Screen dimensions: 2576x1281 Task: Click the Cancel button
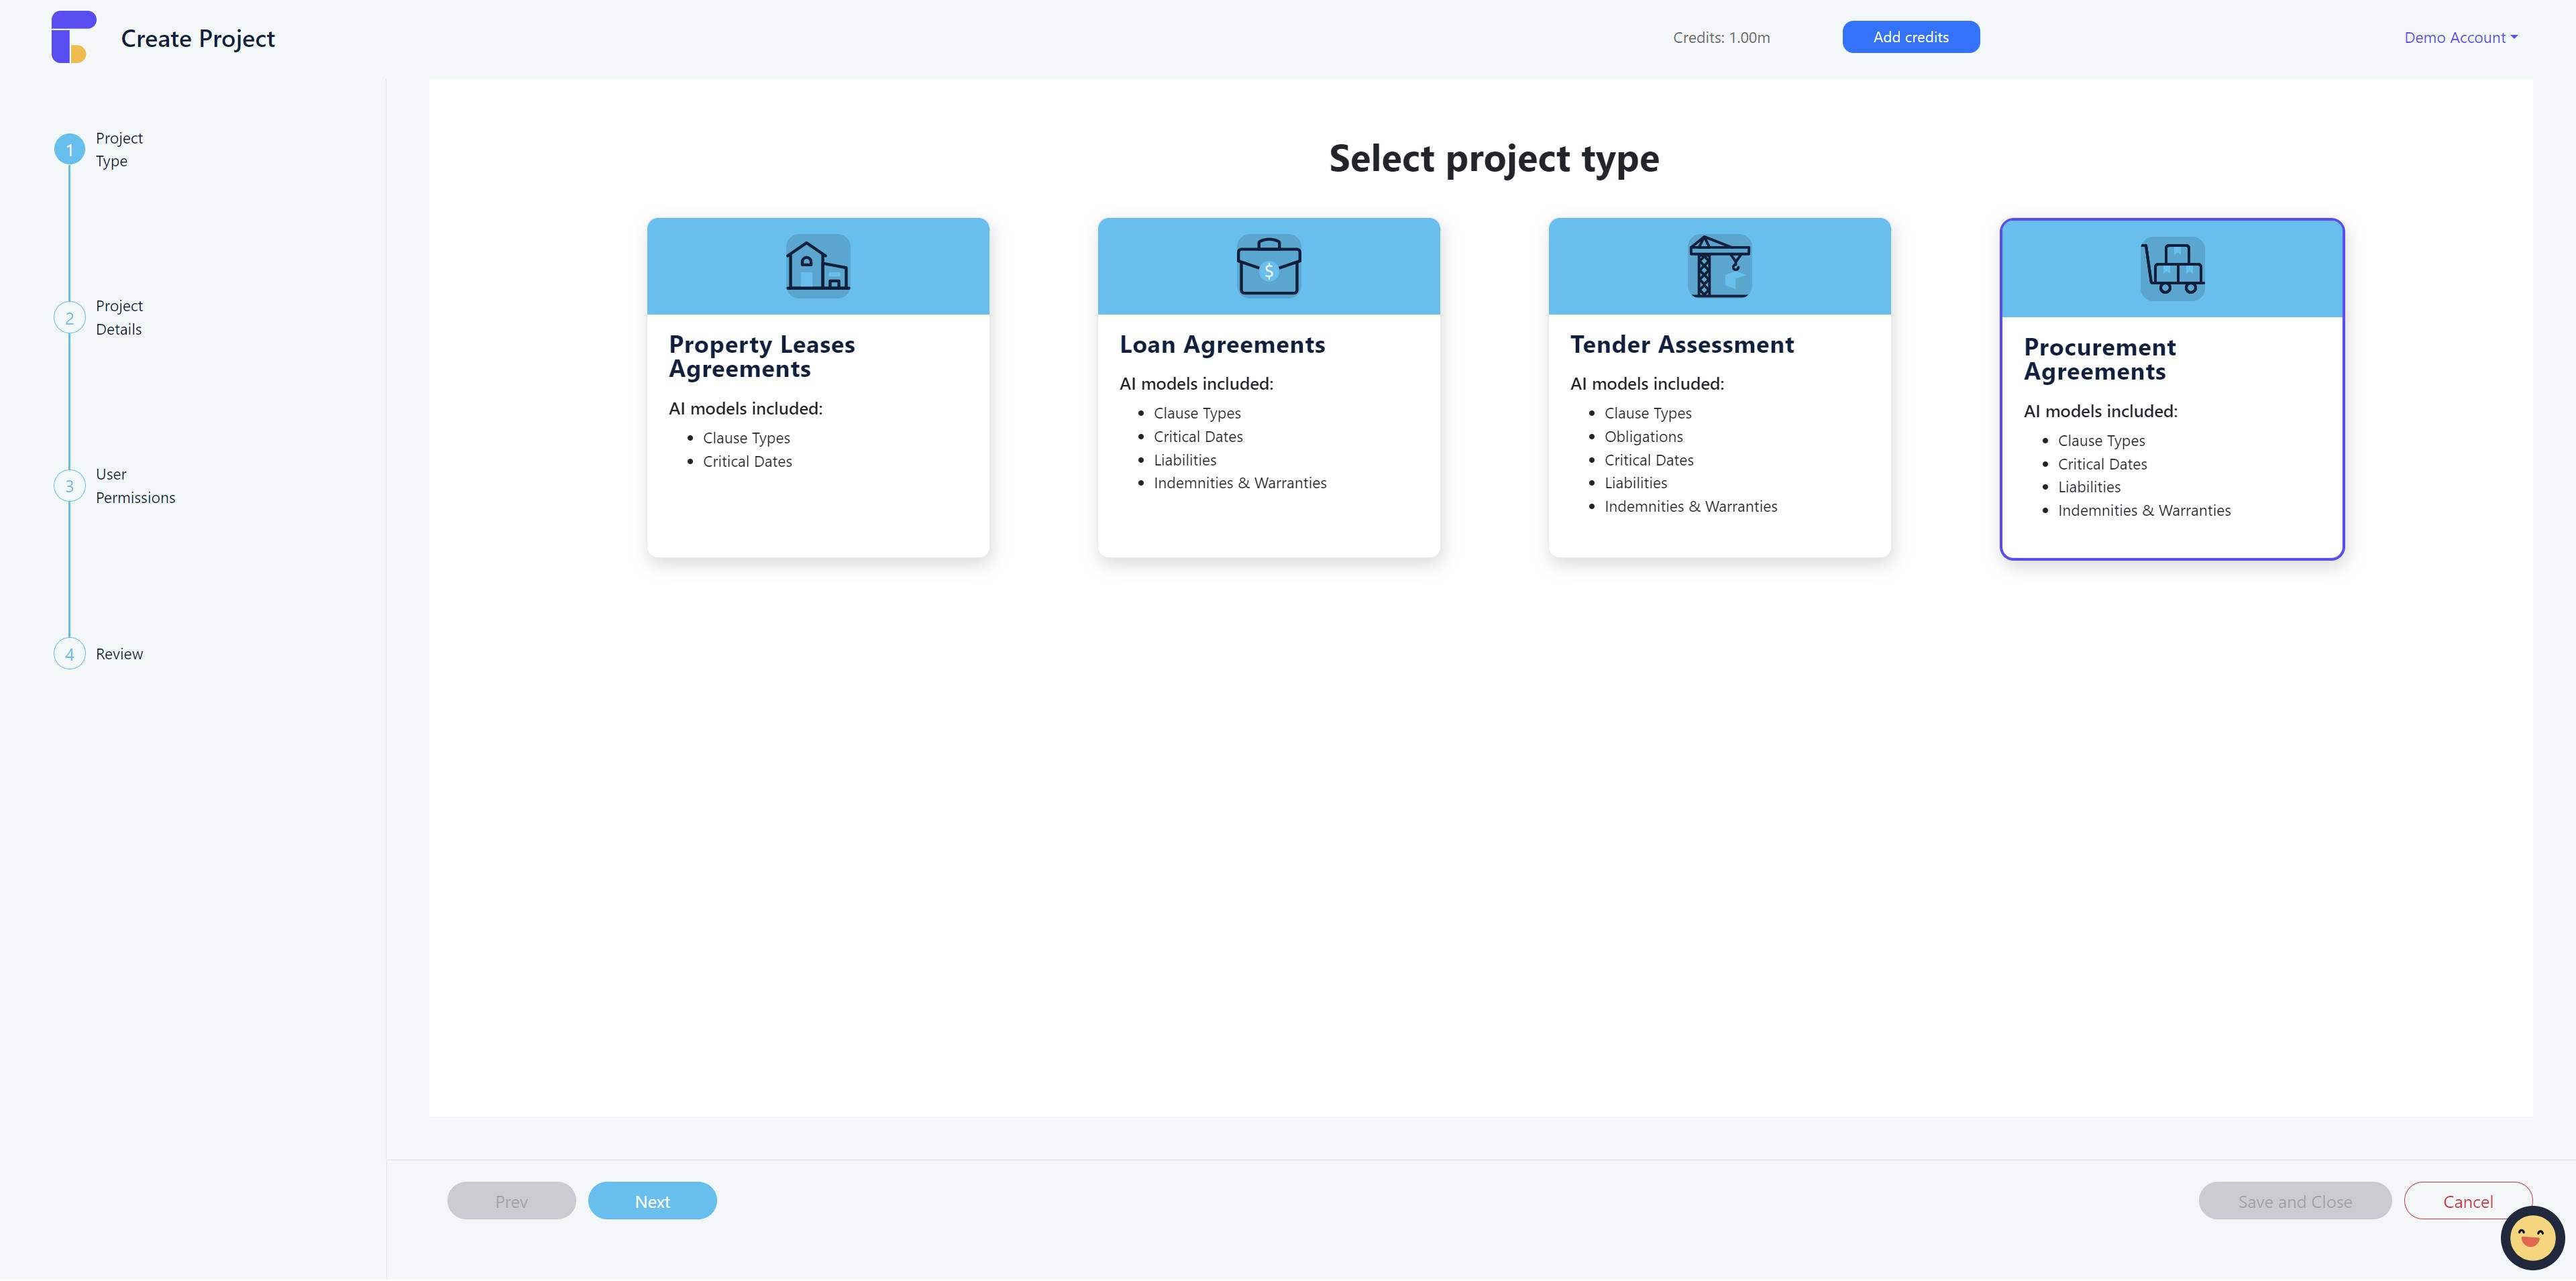coord(2468,1201)
